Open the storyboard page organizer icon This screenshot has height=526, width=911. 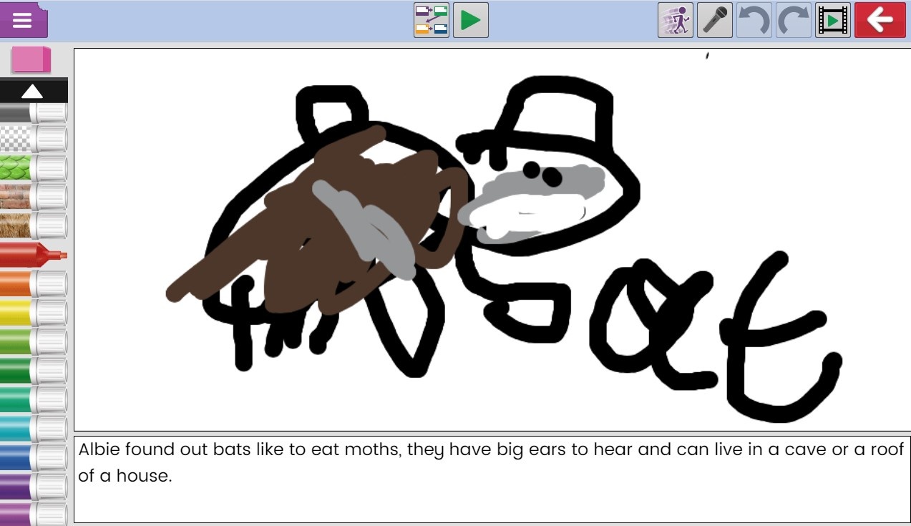[431, 20]
